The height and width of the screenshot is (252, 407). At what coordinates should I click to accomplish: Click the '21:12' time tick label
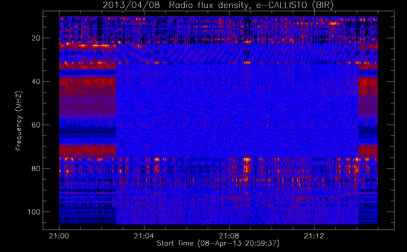(314, 236)
